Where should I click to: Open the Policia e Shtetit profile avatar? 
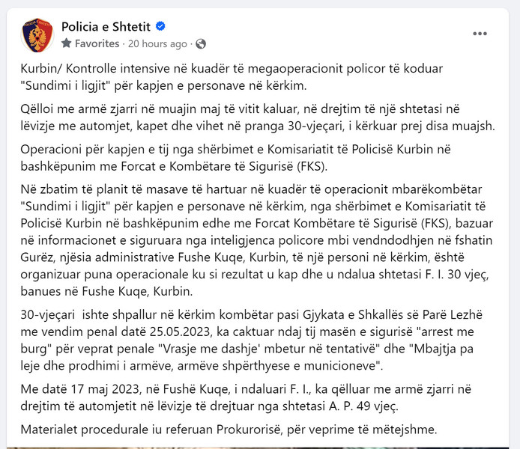[x=37, y=35]
